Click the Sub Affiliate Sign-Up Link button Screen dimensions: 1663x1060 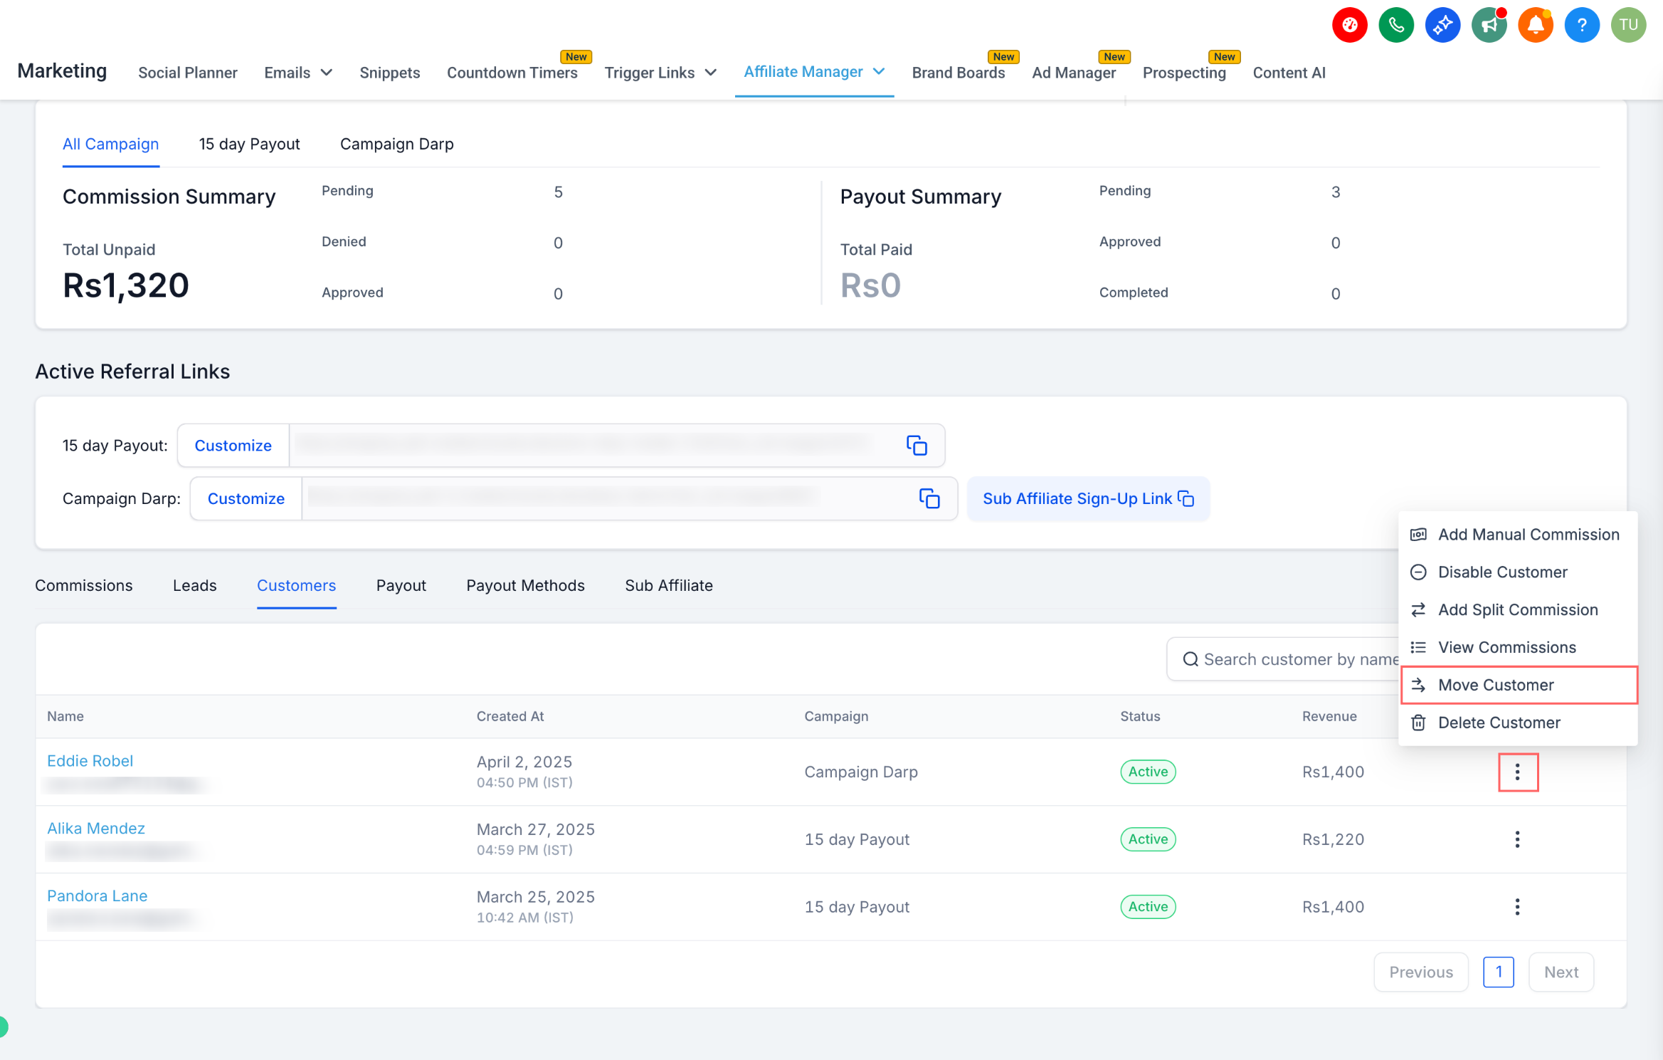pyautogui.click(x=1088, y=498)
